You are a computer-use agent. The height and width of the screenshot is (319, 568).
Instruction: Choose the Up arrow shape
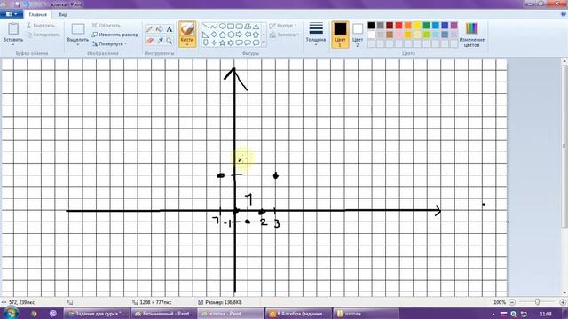(x=256, y=35)
